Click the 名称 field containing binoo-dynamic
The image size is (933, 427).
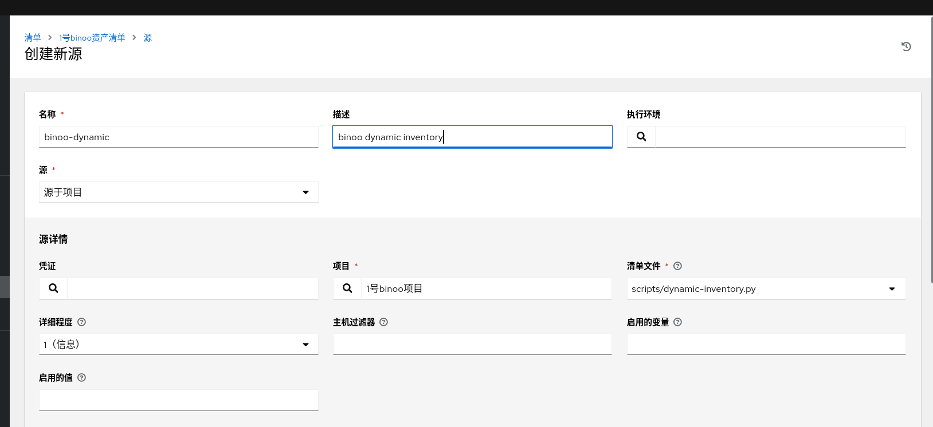click(x=179, y=137)
